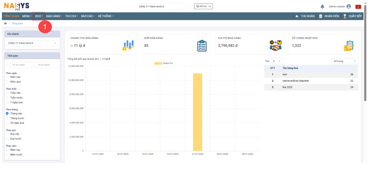Click the notification bell icon

tap(322, 7)
